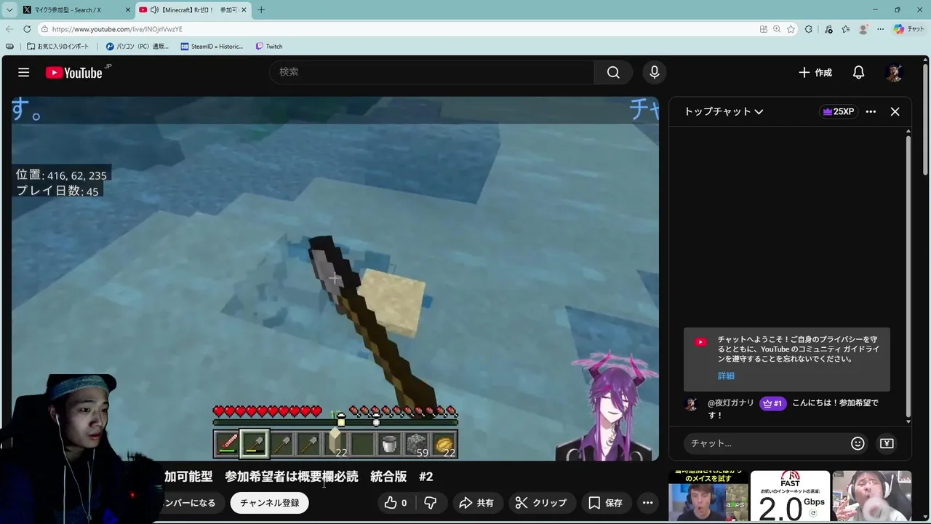Viewport: 931px width, 524px height.
Task: Click the live chat scrollbar
Action: [x=908, y=277]
